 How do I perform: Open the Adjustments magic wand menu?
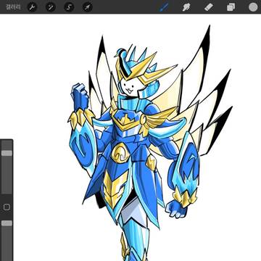(51, 7)
